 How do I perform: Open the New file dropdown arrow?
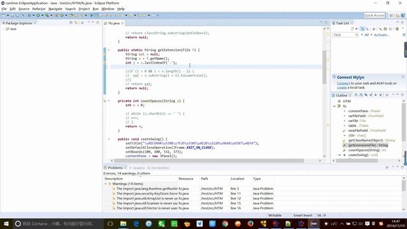8,15
